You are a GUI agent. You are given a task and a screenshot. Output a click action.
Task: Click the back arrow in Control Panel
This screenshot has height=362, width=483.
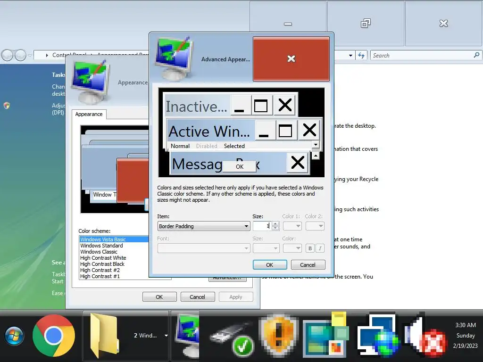[x=8, y=56]
